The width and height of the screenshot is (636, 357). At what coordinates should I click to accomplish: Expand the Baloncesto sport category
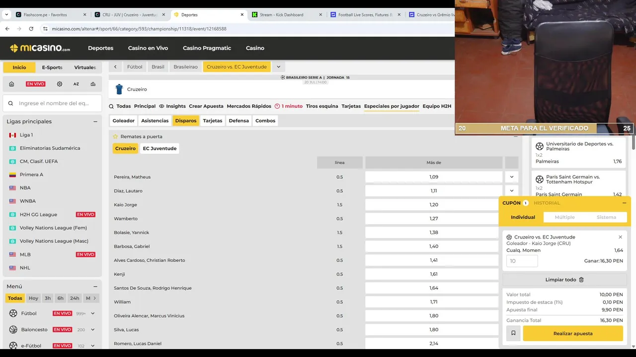pyautogui.click(x=92, y=329)
